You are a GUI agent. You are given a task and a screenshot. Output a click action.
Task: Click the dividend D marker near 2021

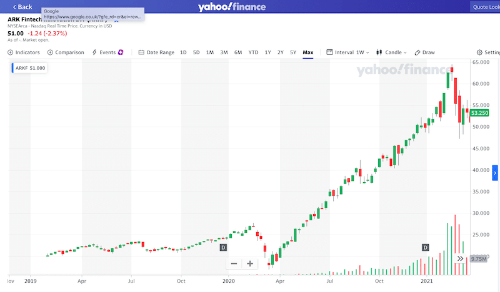click(425, 248)
